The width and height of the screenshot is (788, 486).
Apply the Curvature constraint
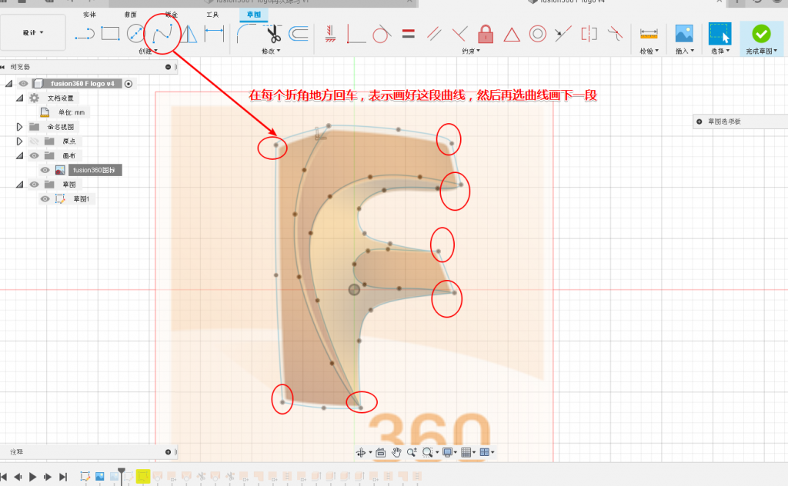(615, 34)
